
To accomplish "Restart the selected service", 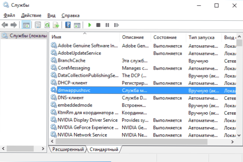I will point(116,25).
